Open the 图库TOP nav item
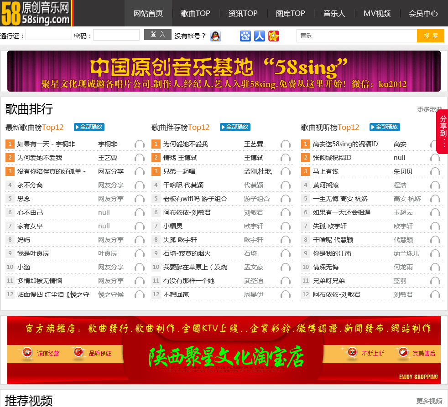448x407 pixels. [290, 13]
